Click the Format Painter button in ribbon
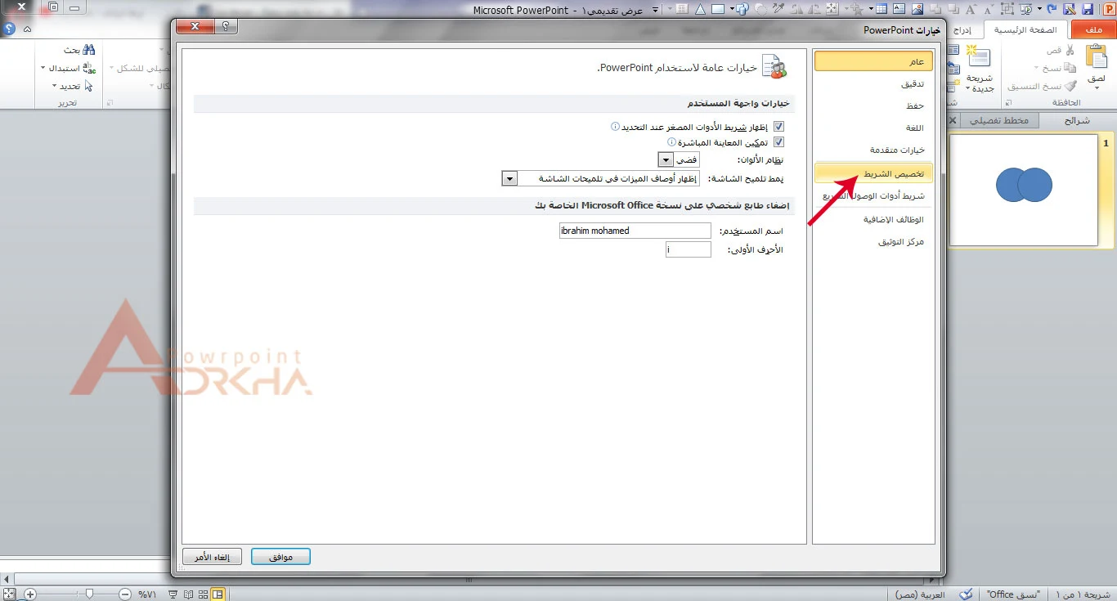The width and height of the screenshot is (1117, 601). click(x=1042, y=86)
